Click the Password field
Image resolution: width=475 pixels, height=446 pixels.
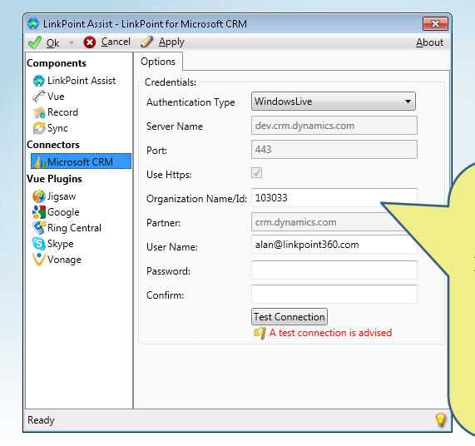tap(334, 270)
